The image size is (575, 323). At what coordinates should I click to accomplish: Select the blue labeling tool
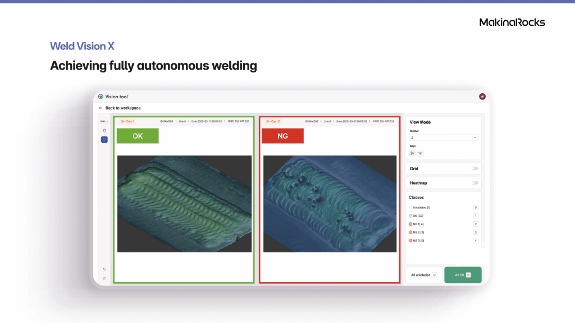tap(104, 139)
